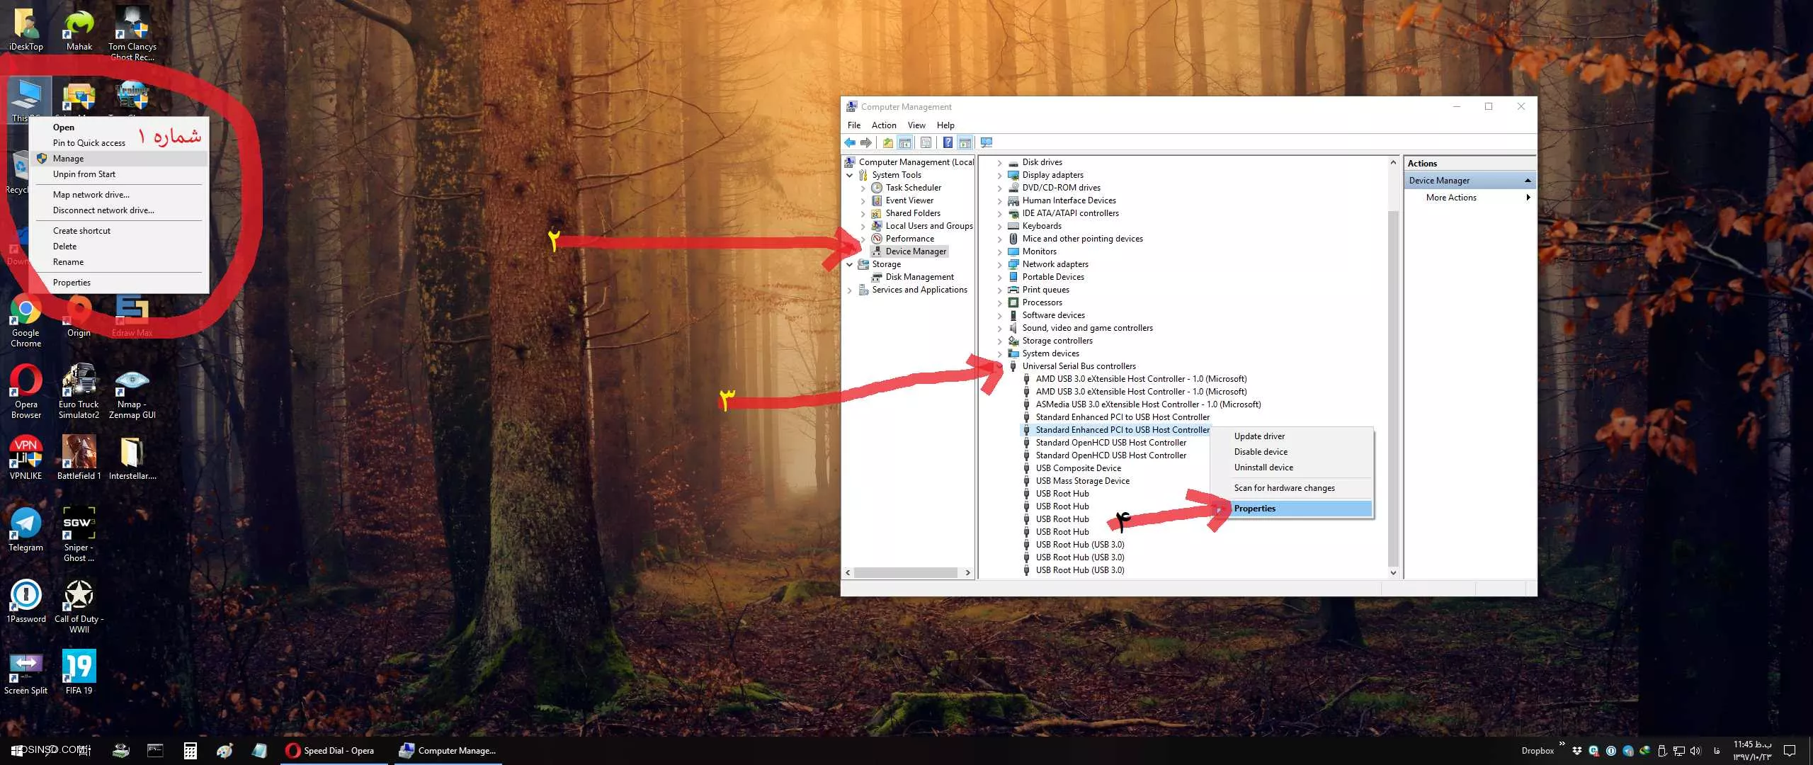
Task: Select Device Manager in the console tree
Action: pos(915,251)
